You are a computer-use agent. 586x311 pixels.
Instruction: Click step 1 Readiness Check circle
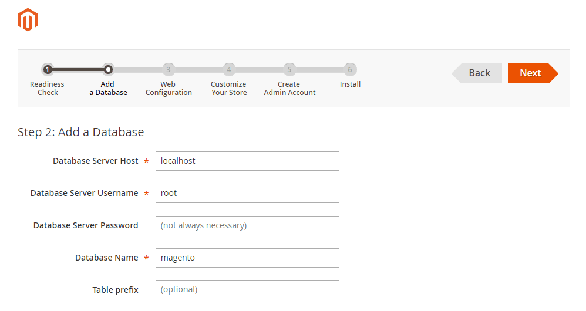[48, 69]
